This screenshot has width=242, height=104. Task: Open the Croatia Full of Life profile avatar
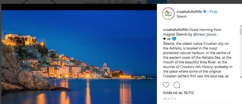(168, 14)
